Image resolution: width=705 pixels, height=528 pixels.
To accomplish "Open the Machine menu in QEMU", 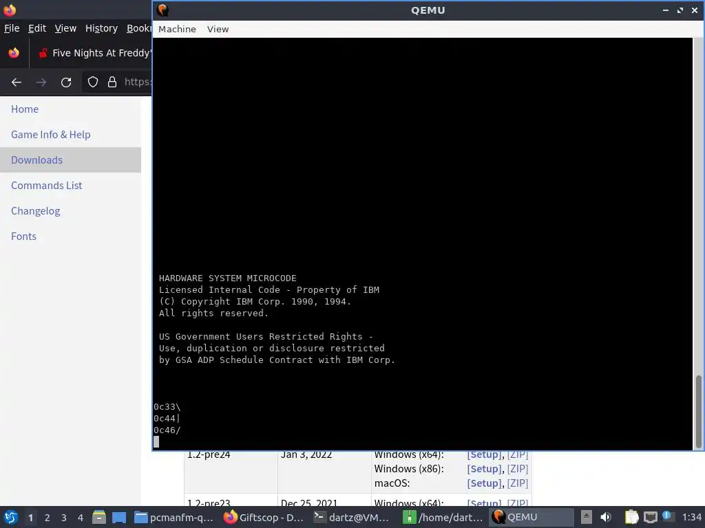I will tap(177, 29).
